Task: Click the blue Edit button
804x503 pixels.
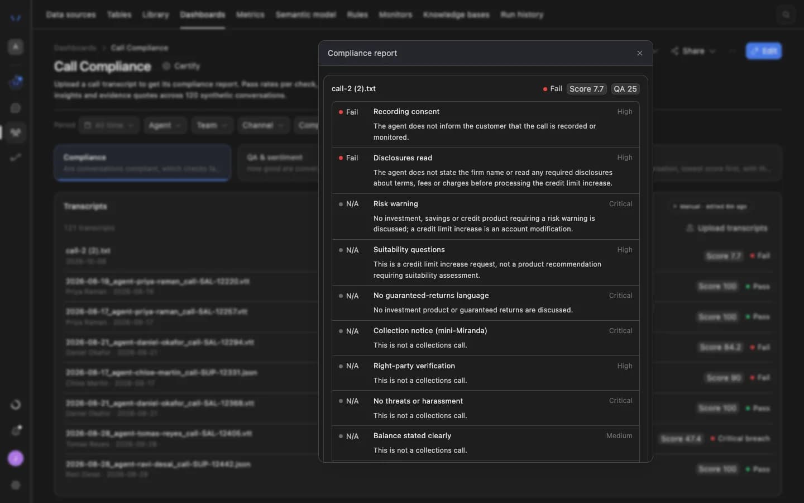Action: [x=764, y=51]
